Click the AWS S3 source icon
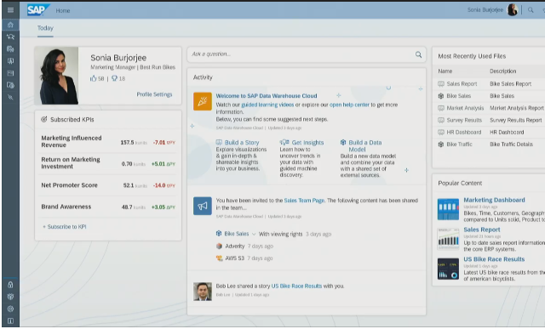 pos(219,258)
